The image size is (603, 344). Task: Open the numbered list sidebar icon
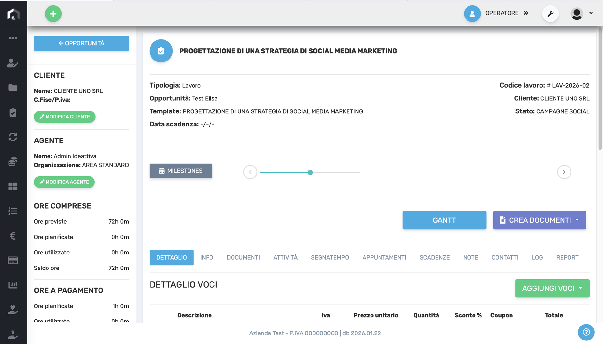click(x=13, y=211)
